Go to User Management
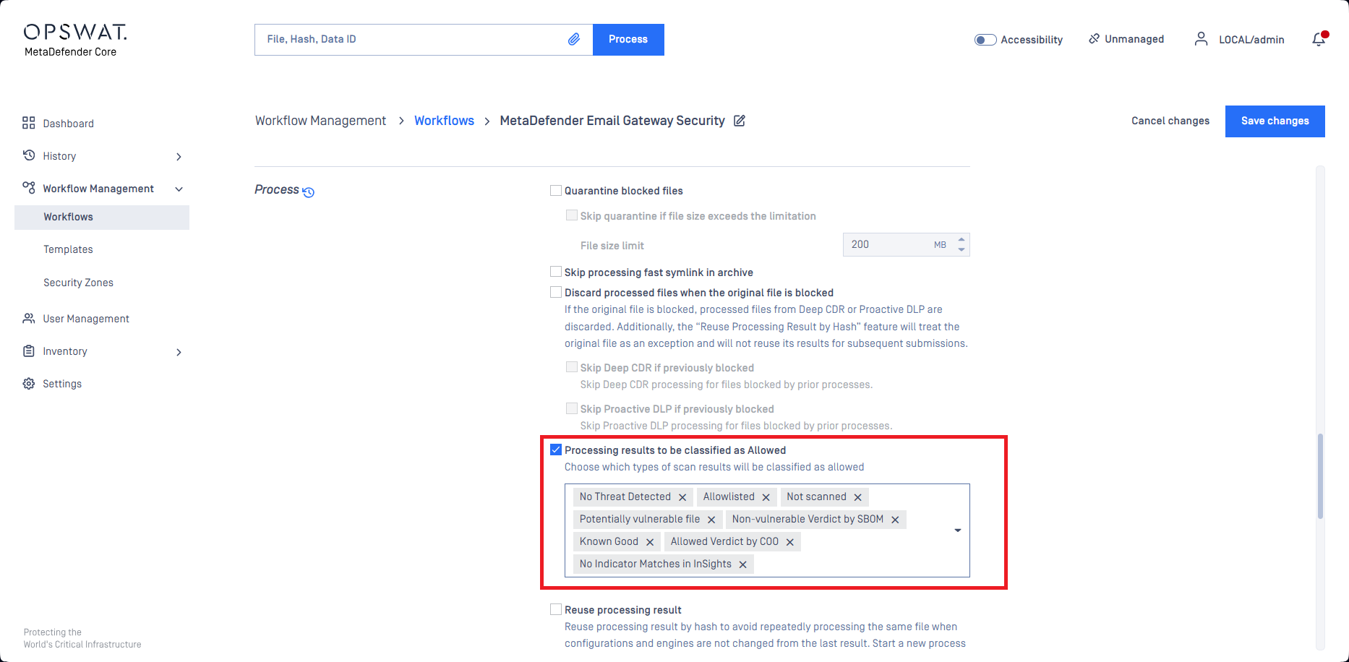 coord(86,319)
